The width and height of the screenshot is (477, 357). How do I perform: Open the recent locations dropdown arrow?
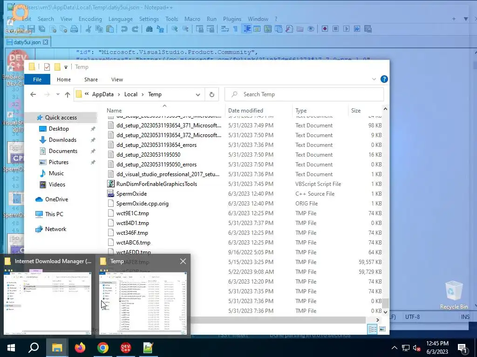[58, 94]
